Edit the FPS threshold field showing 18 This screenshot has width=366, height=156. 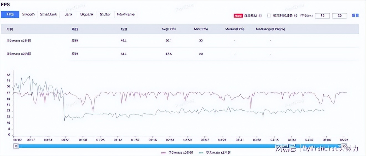(322, 16)
